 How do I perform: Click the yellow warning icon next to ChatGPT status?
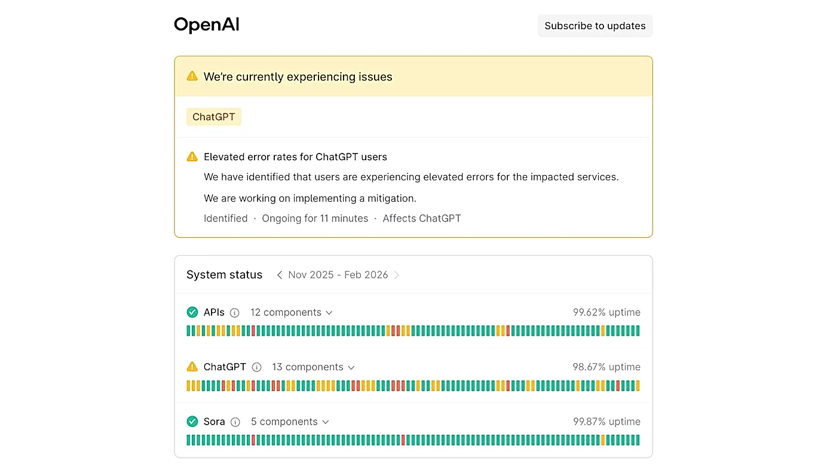[x=192, y=366]
